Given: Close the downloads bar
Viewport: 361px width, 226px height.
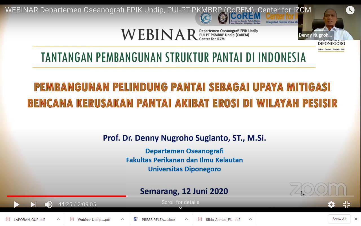Looking at the screenshot, I should [x=356, y=219].
